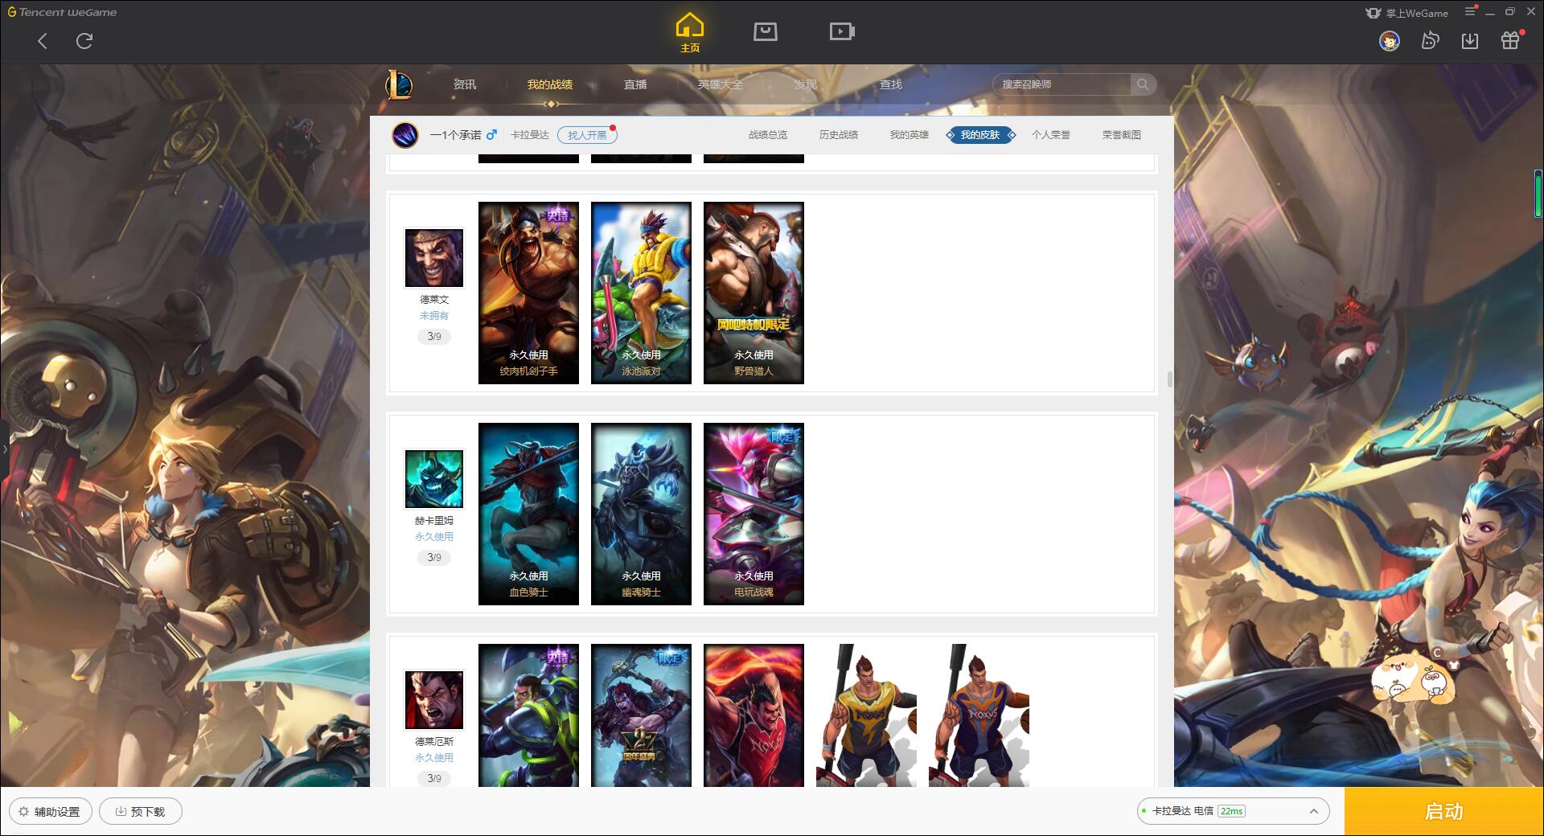Go back with the left arrow icon

click(43, 41)
